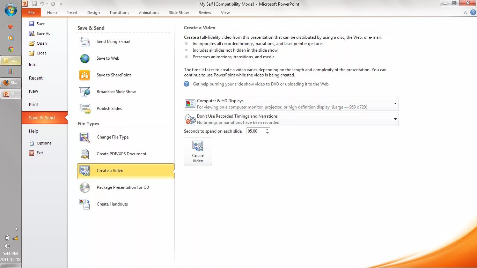
Task: Select Send Using E-mail option
Action: [126, 42]
